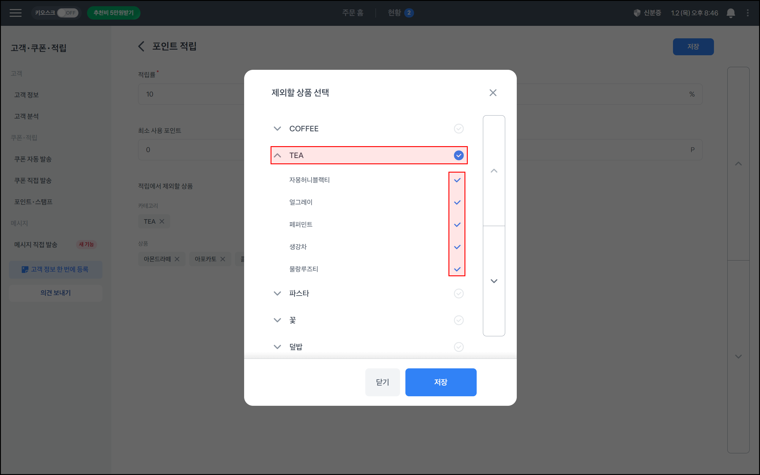Collapse the TEA category
Viewport: 760px width, 475px height.
[x=277, y=155]
